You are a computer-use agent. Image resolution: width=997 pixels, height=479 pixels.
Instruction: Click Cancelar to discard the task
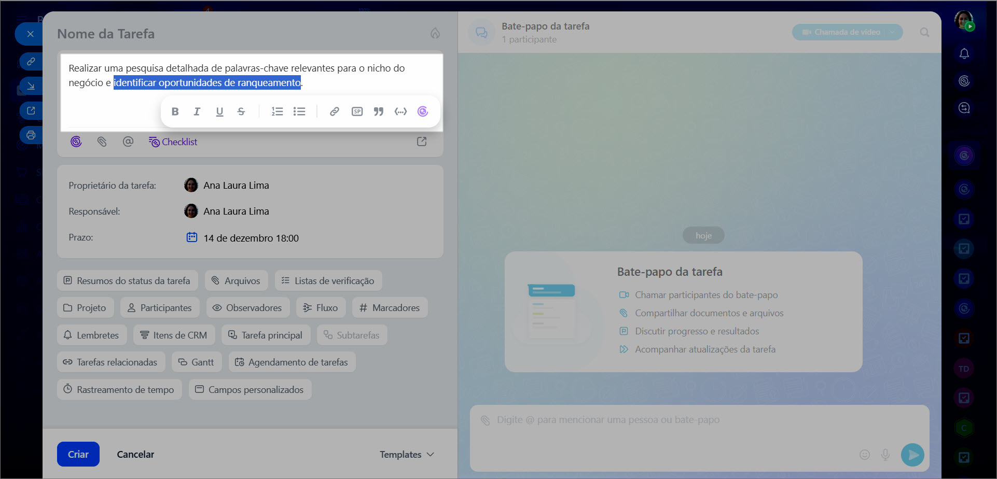(135, 454)
